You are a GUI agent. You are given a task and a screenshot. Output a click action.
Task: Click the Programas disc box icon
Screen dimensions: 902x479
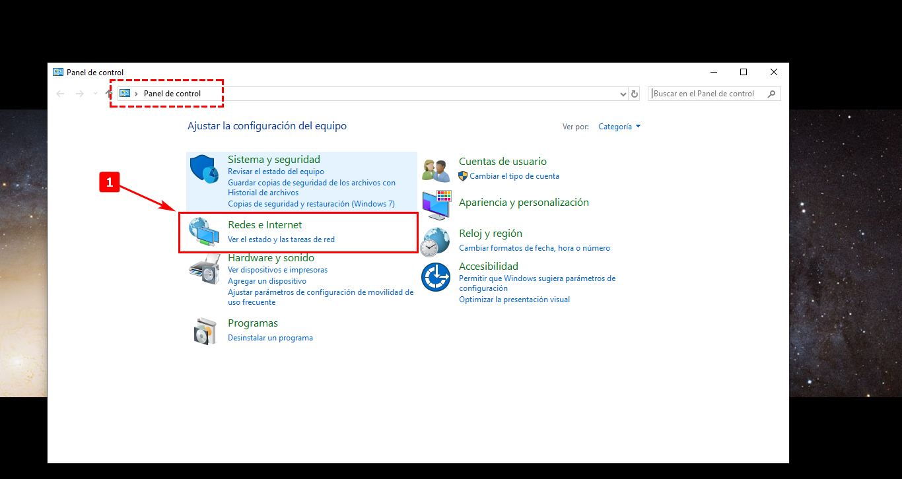[204, 331]
